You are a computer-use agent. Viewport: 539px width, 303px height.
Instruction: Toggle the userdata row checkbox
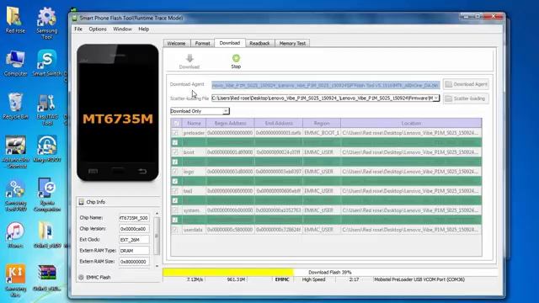(175, 230)
